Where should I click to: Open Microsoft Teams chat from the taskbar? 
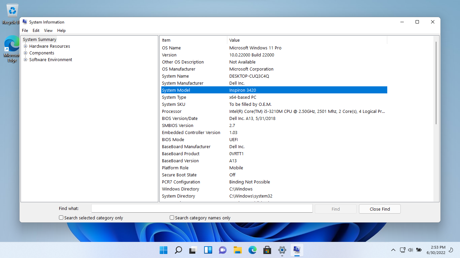click(223, 250)
